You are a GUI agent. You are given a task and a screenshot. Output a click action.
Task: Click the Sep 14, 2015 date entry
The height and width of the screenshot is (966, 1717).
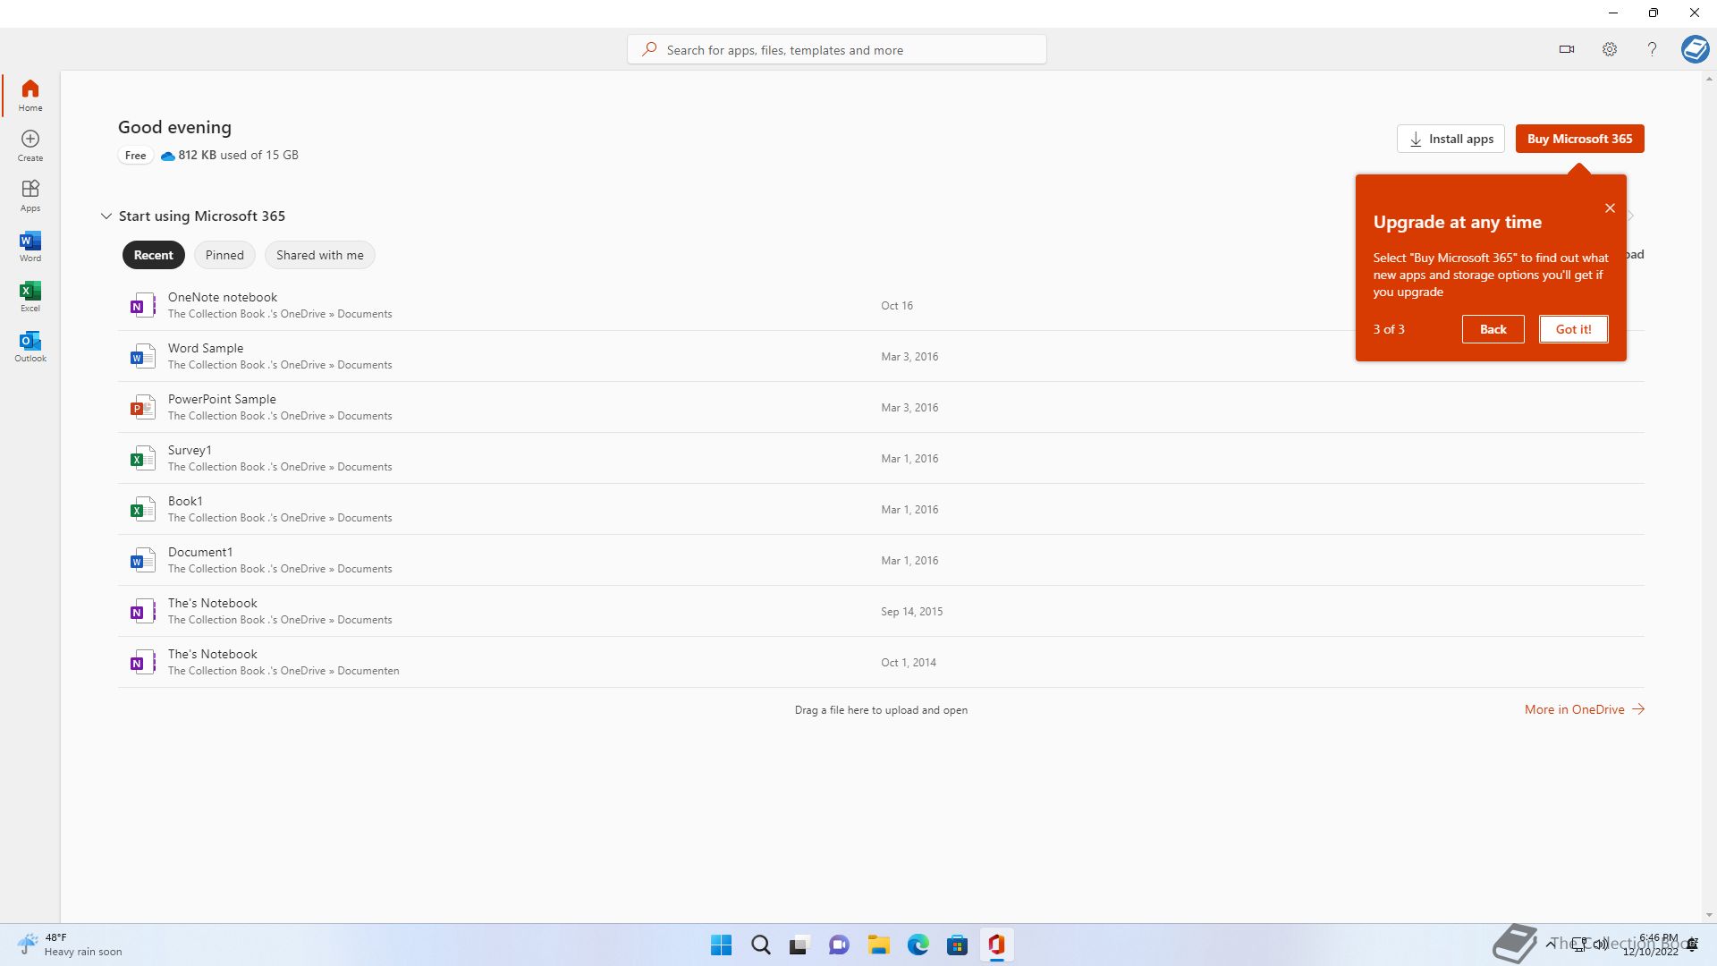pyautogui.click(x=911, y=612)
